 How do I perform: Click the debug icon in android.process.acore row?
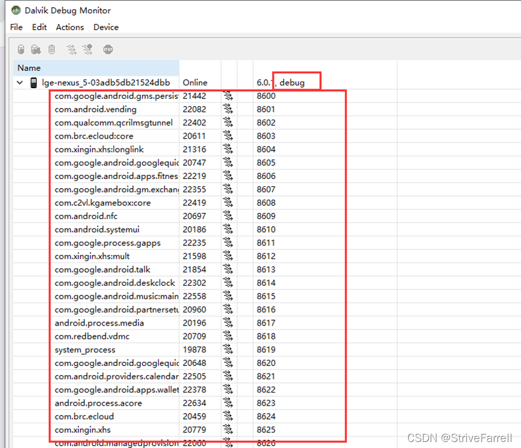point(228,403)
